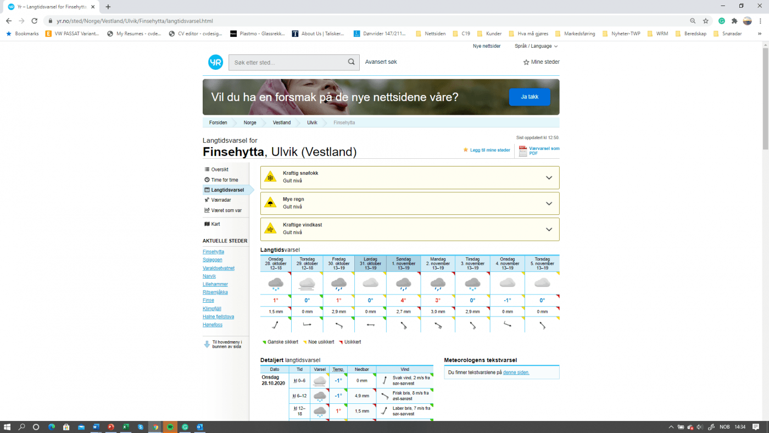This screenshot has width=769, height=433.
Task: Go back with the browser back arrow
Action: pos(9,21)
